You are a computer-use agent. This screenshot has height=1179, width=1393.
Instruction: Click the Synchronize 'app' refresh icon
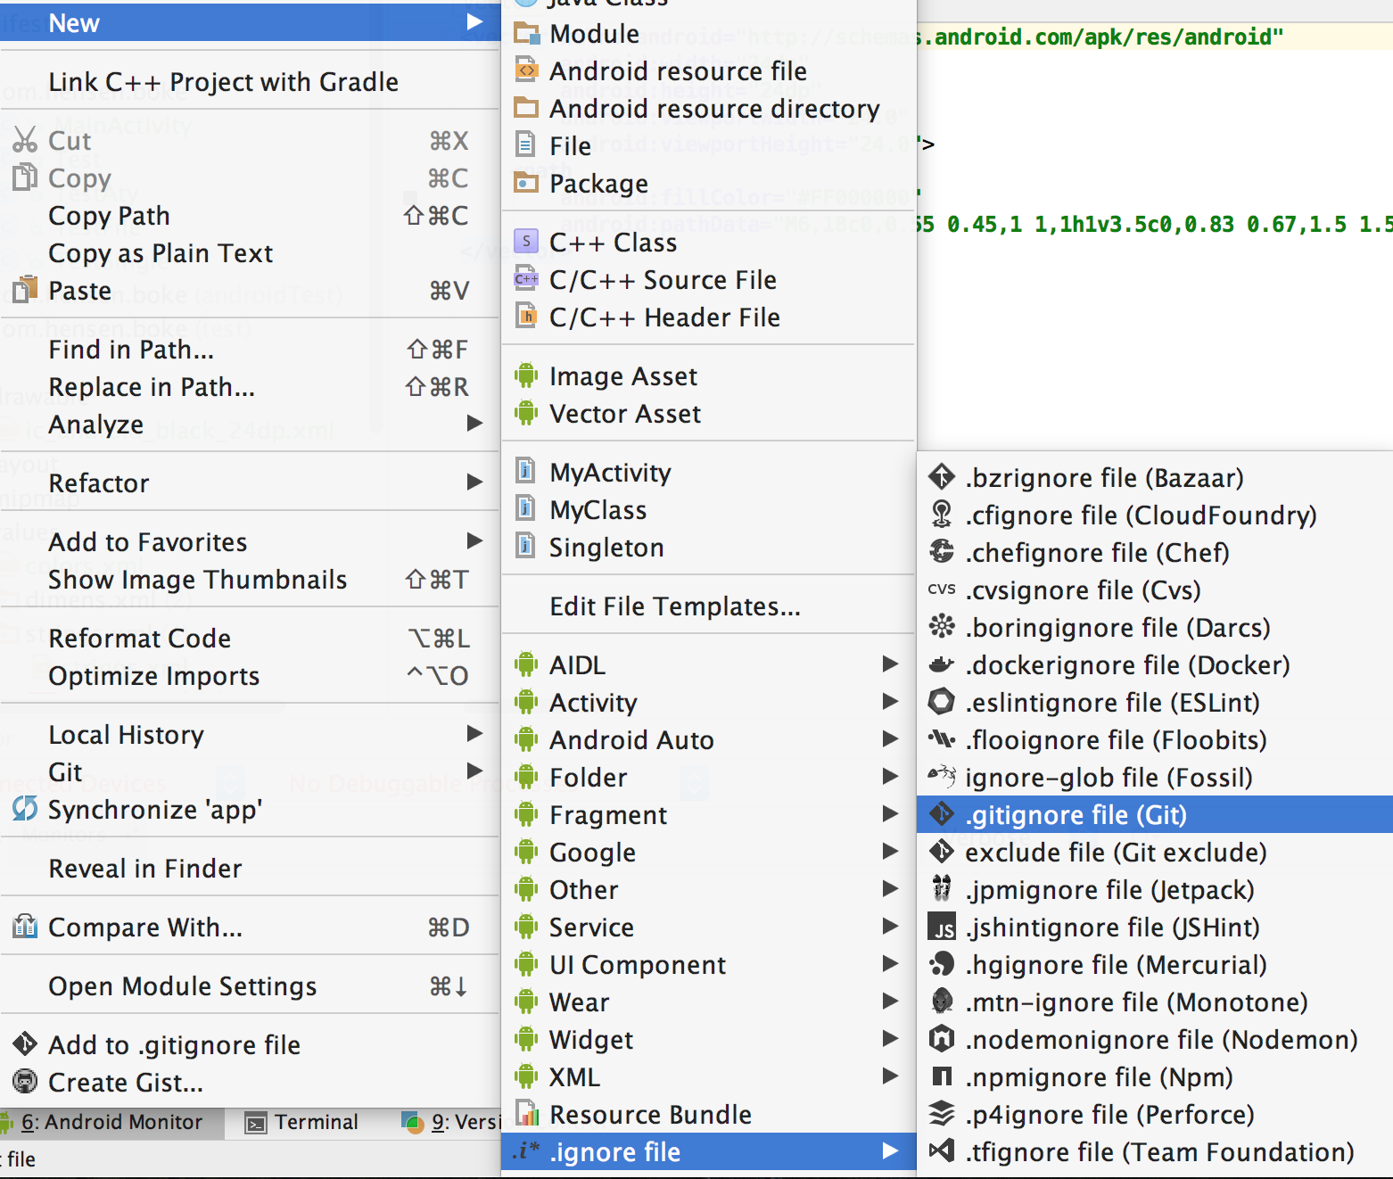point(25,809)
